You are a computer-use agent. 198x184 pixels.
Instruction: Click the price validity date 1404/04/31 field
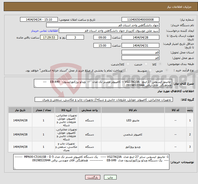point(140,45)
